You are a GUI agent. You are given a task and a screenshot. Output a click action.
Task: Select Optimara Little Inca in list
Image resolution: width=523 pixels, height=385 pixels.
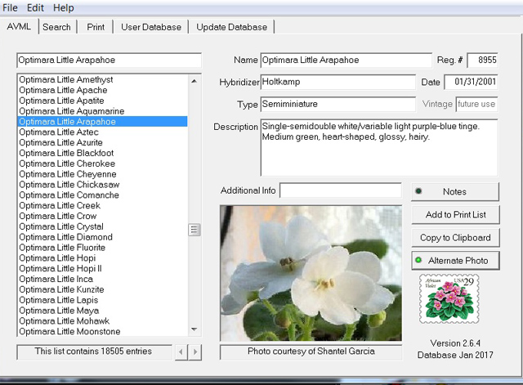point(102,279)
